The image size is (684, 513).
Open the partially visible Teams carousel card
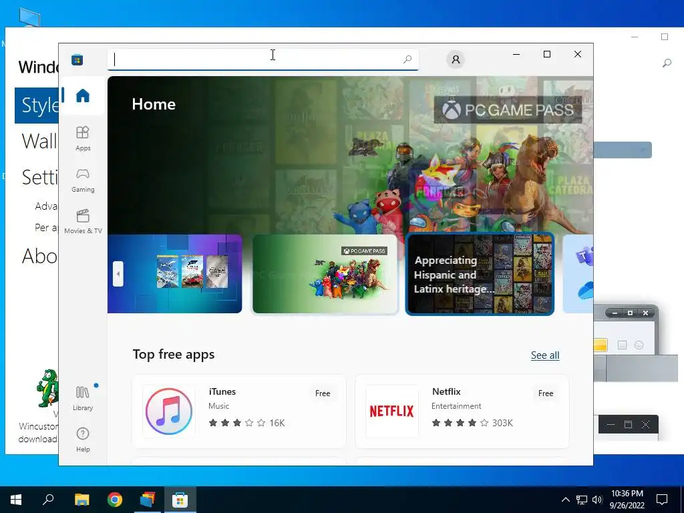tap(578, 274)
